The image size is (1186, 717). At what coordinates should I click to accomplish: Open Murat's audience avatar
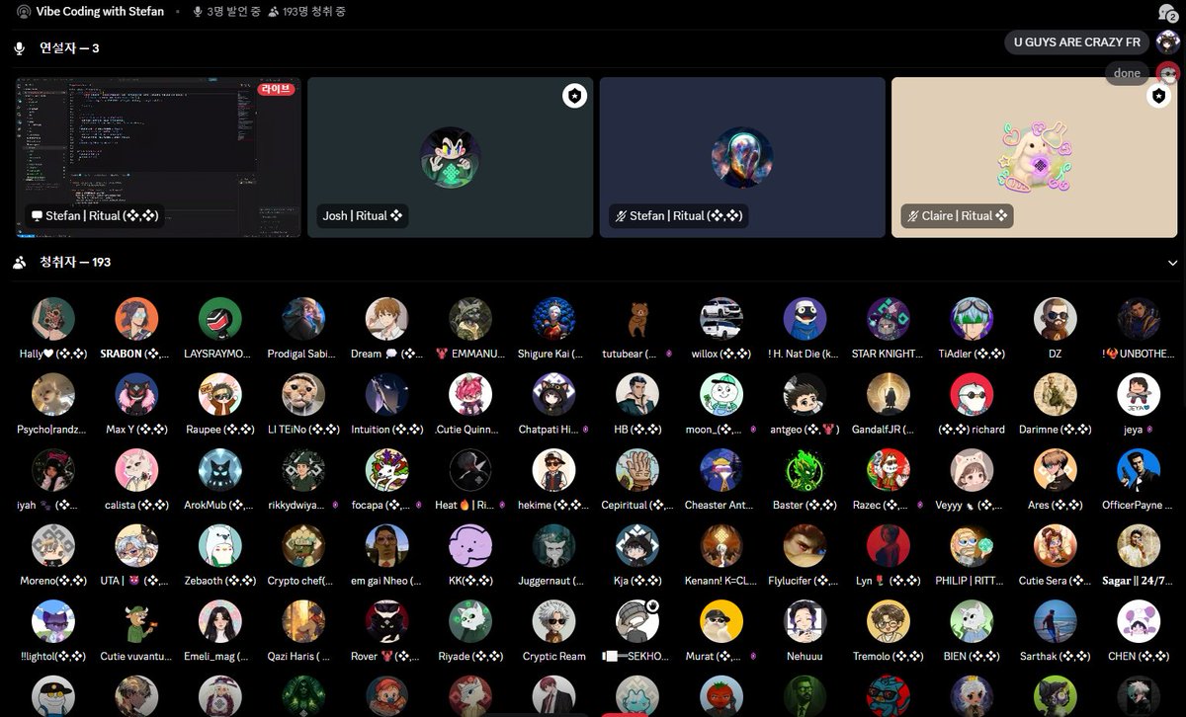(x=720, y=622)
